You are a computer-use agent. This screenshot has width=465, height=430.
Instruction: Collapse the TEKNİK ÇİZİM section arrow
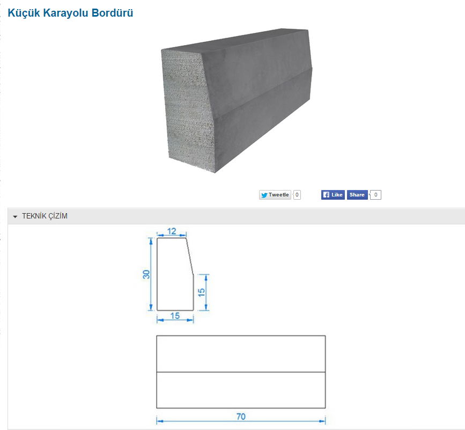[16, 217]
